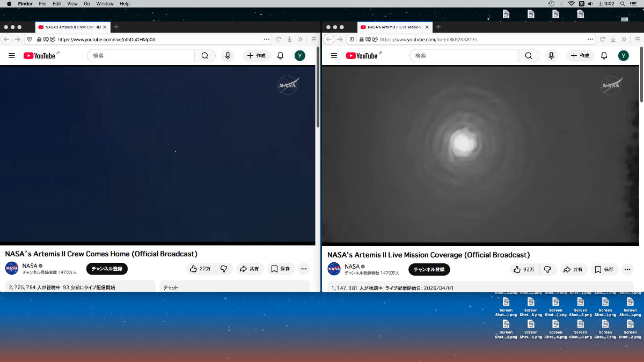Click YouTube search field in right window
The width and height of the screenshot is (644, 362).
(464, 56)
